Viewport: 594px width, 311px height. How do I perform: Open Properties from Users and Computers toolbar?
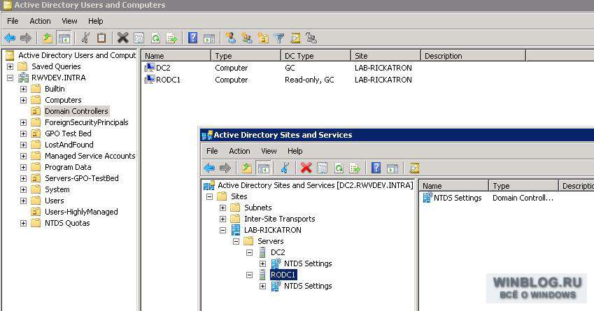[139, 38]
